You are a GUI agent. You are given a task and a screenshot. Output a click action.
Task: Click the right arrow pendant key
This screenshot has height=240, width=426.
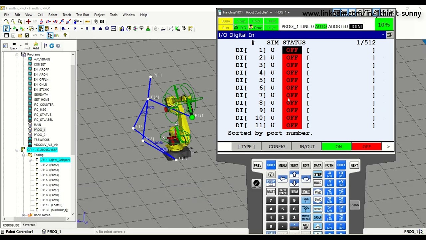(306, 179)
